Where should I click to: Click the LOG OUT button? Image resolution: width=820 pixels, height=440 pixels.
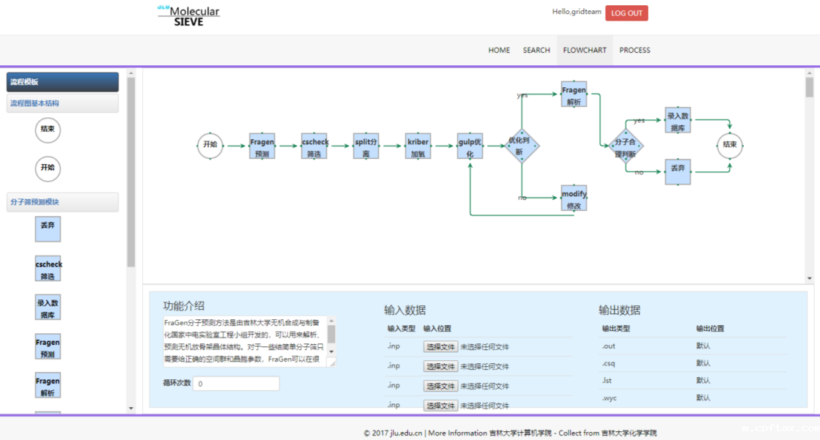click(627, 12)
